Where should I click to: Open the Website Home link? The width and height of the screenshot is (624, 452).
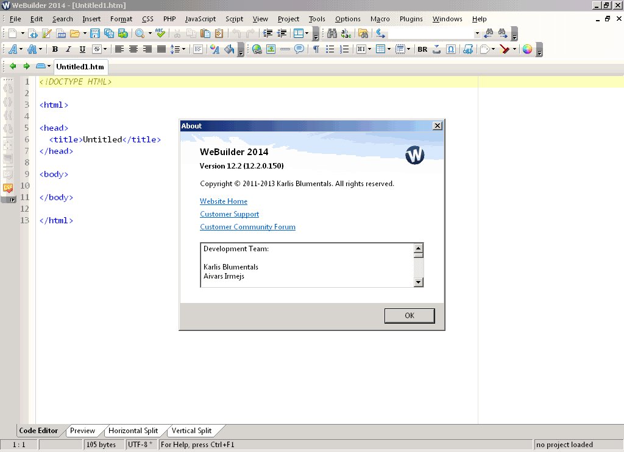(224, 201)
